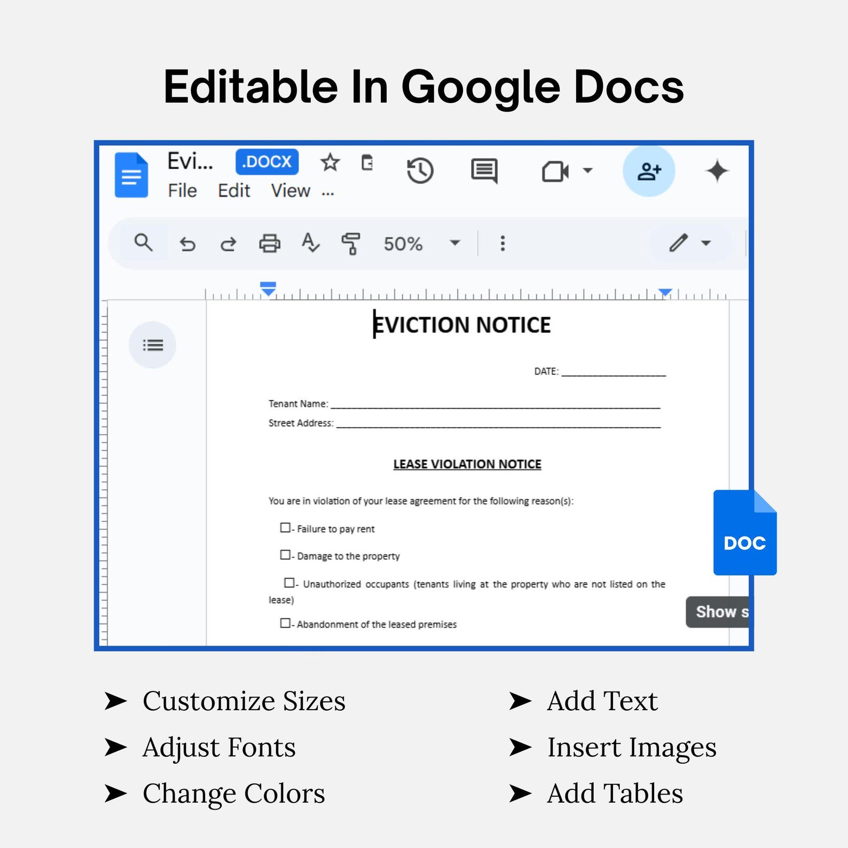
Task: Click the truncated document title Evi...
Action: pyautogui.click(x=190, y=161)
